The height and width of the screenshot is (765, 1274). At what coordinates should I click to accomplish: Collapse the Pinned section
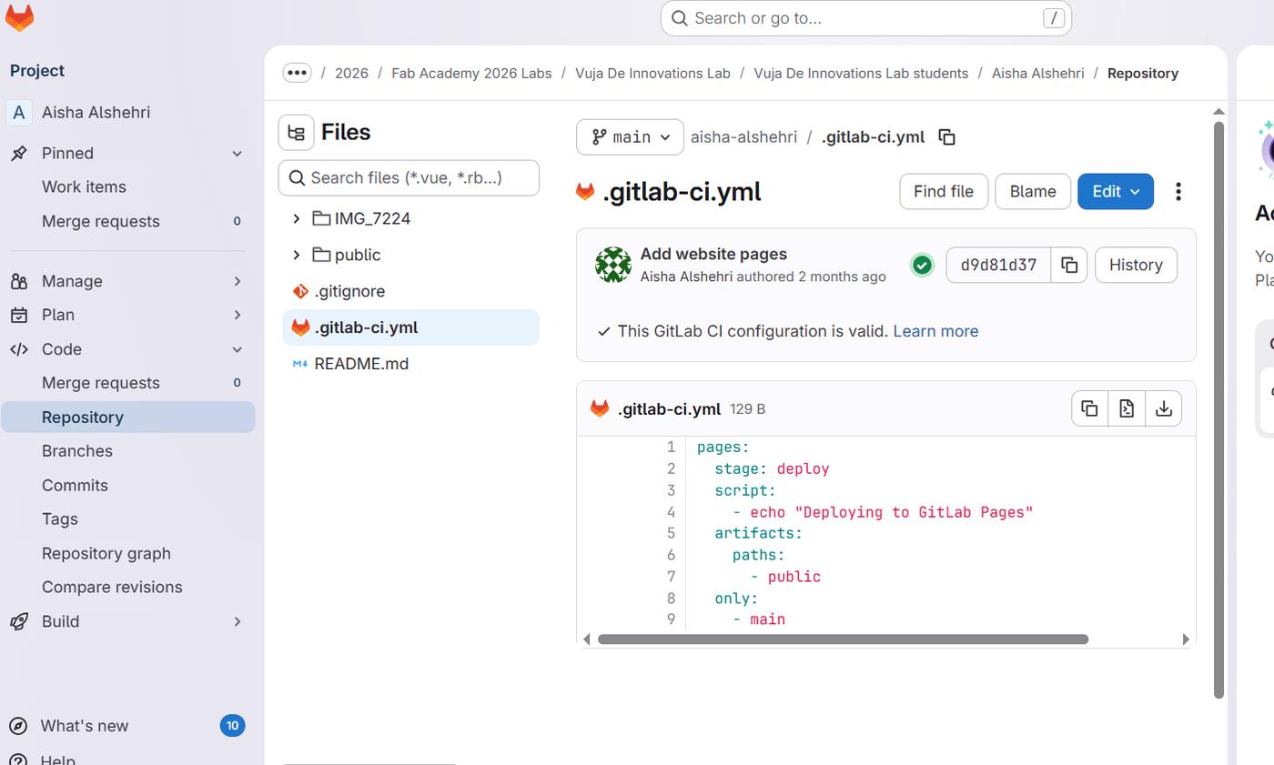click(x=237, y=153)
